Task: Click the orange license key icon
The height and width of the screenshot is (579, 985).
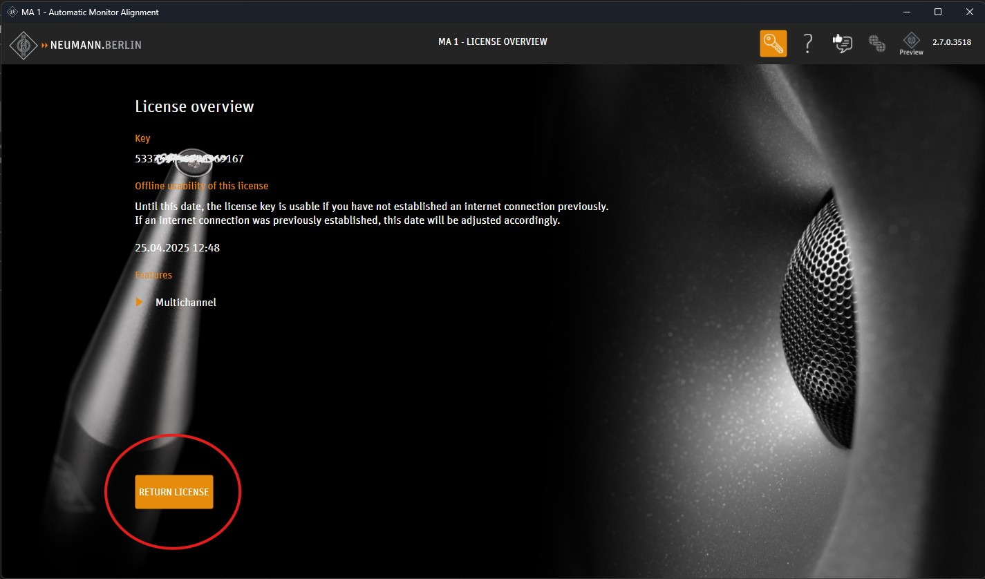Action: (x=773, y=44)
